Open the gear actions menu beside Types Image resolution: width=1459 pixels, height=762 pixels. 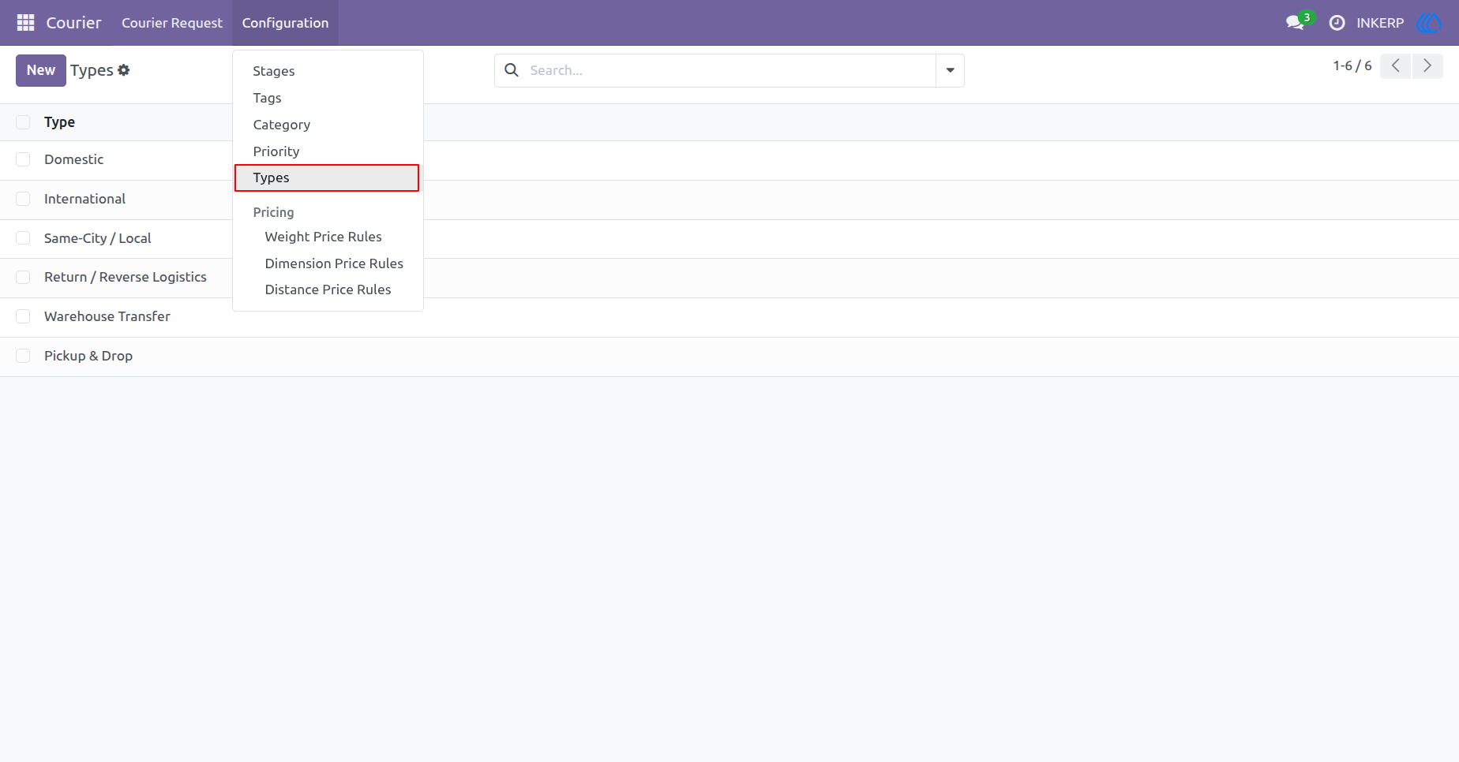(124, 70)
